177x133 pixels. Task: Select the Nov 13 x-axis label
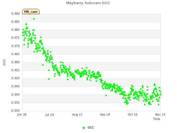[x=160, y=114]
